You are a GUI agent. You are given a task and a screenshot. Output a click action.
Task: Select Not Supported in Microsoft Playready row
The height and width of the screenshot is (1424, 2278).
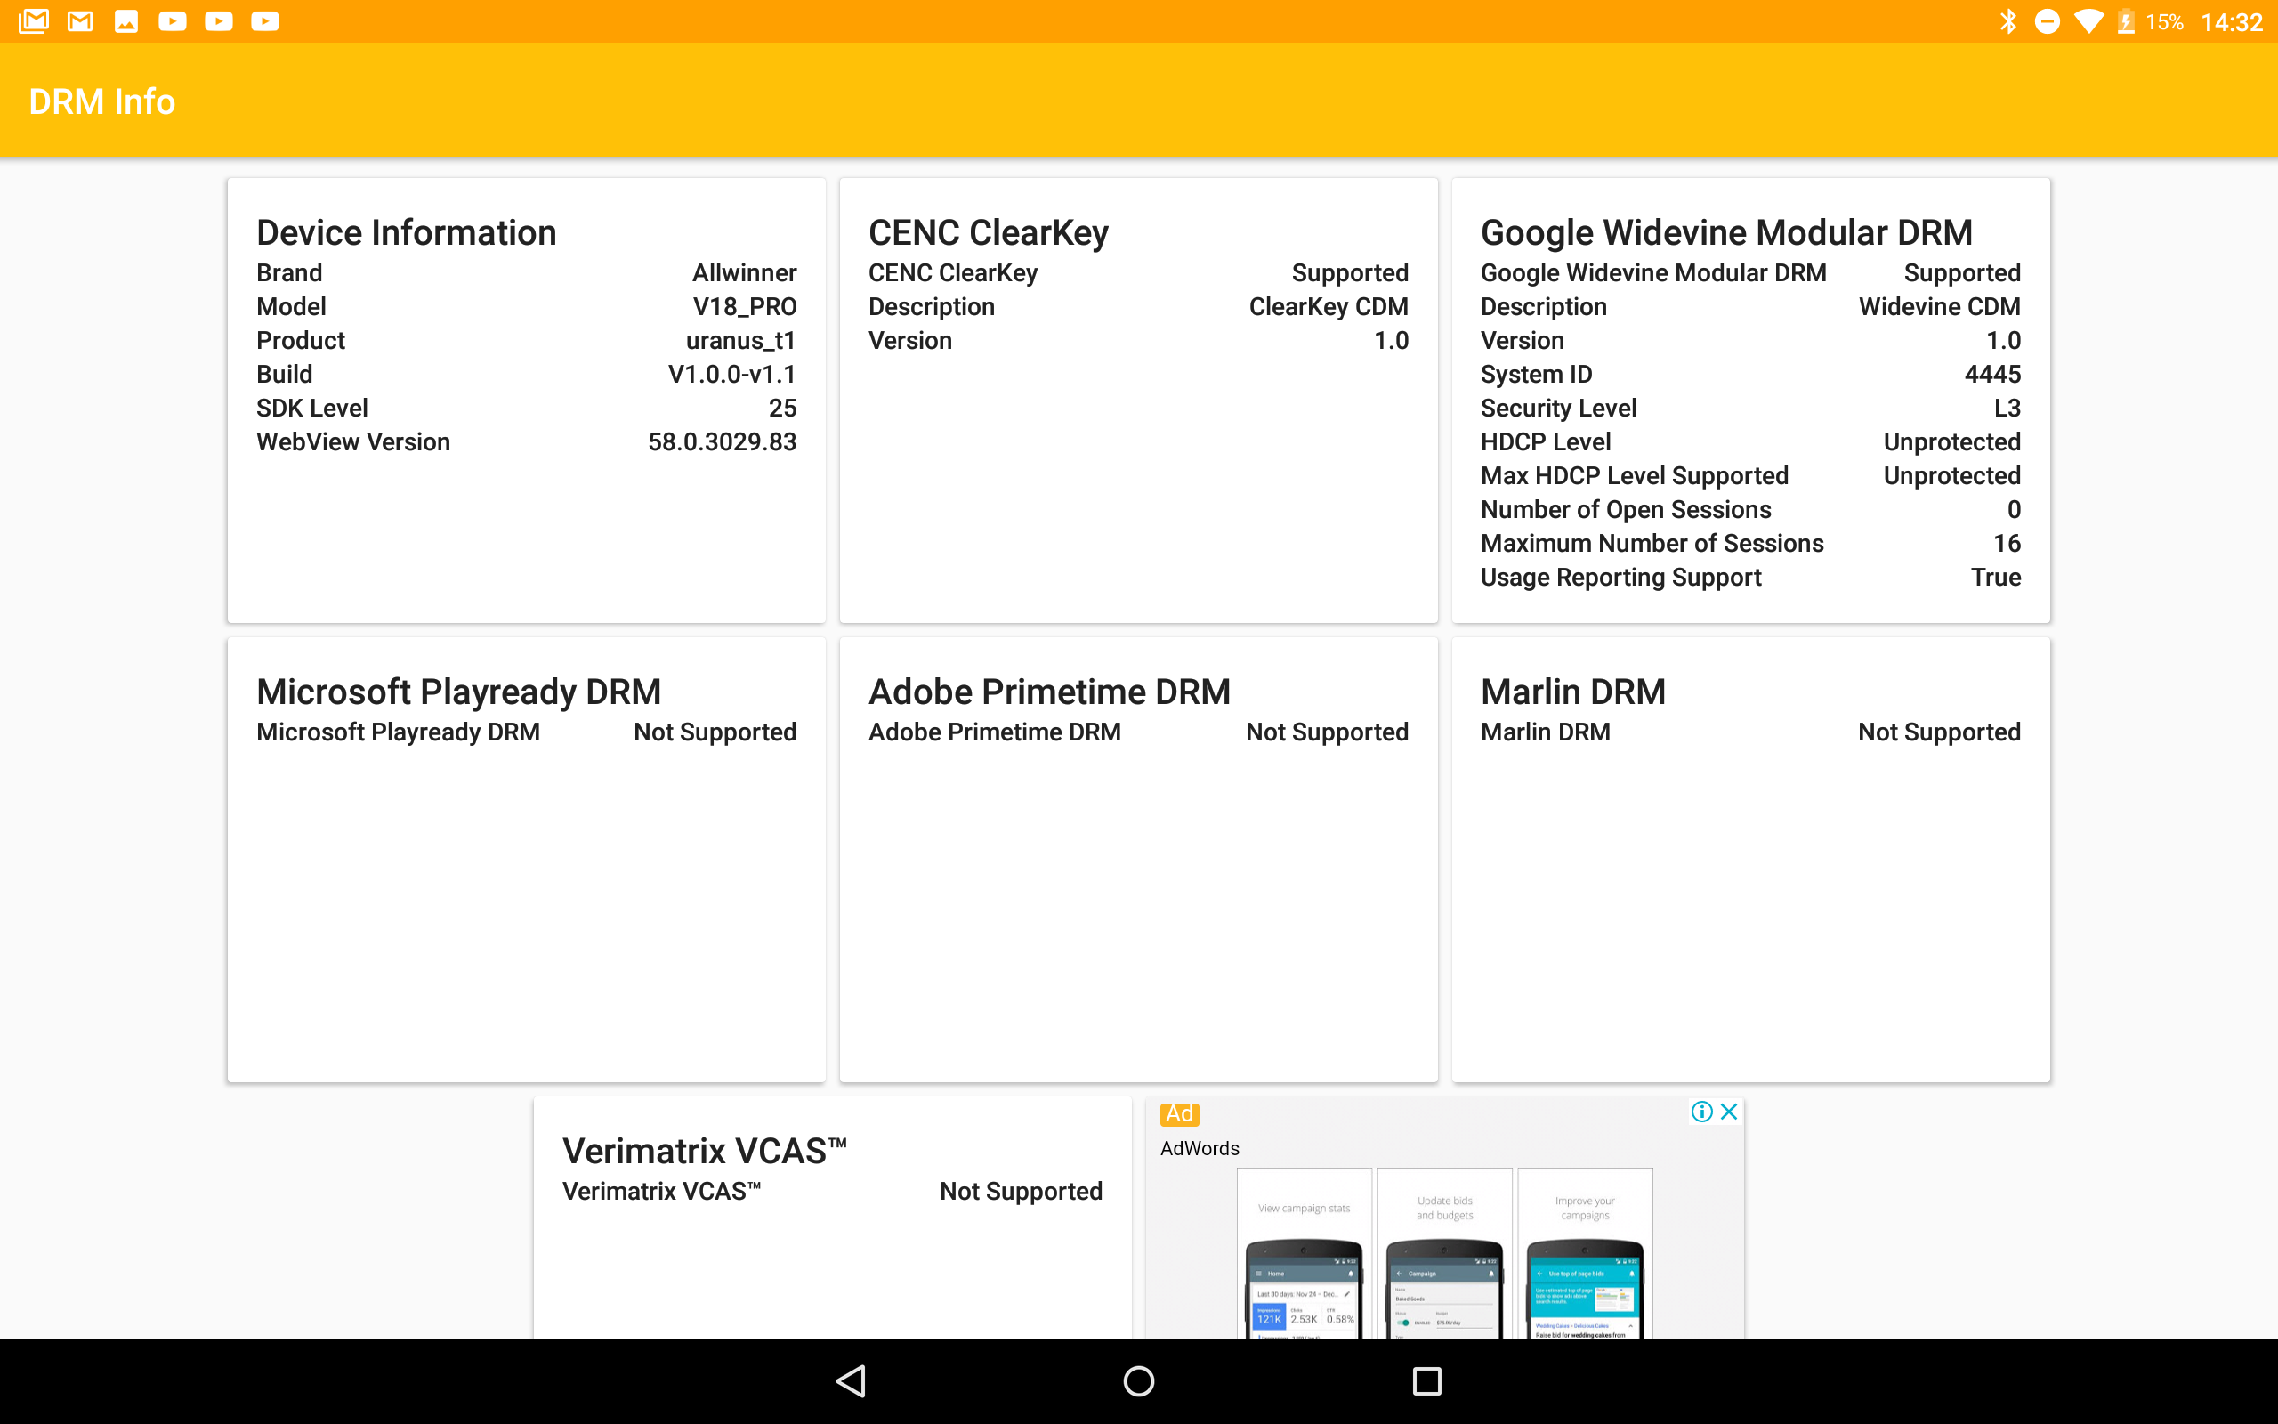pyautogui.click(x=715, y=732)
